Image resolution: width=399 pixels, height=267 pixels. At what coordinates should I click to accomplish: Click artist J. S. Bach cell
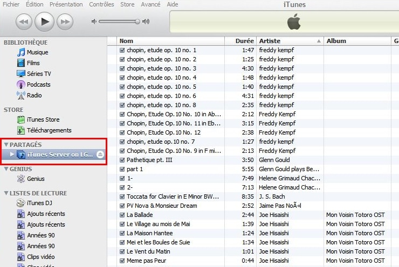click(272, 196)
